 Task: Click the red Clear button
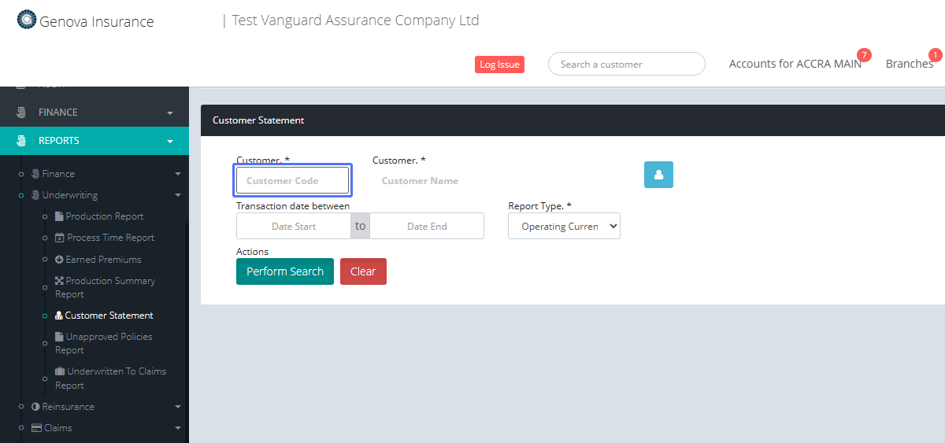click(363, 271)
